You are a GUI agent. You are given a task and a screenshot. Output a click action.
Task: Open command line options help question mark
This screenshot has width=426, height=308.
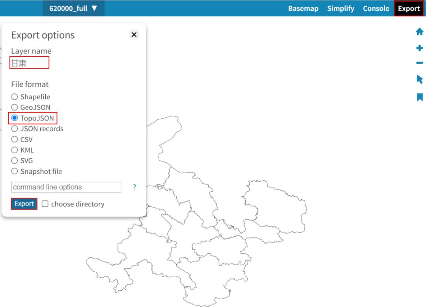tap(135, 187)
